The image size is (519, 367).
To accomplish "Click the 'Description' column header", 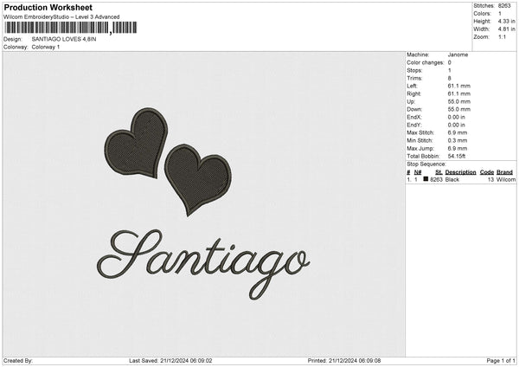I will pos(461,172).
